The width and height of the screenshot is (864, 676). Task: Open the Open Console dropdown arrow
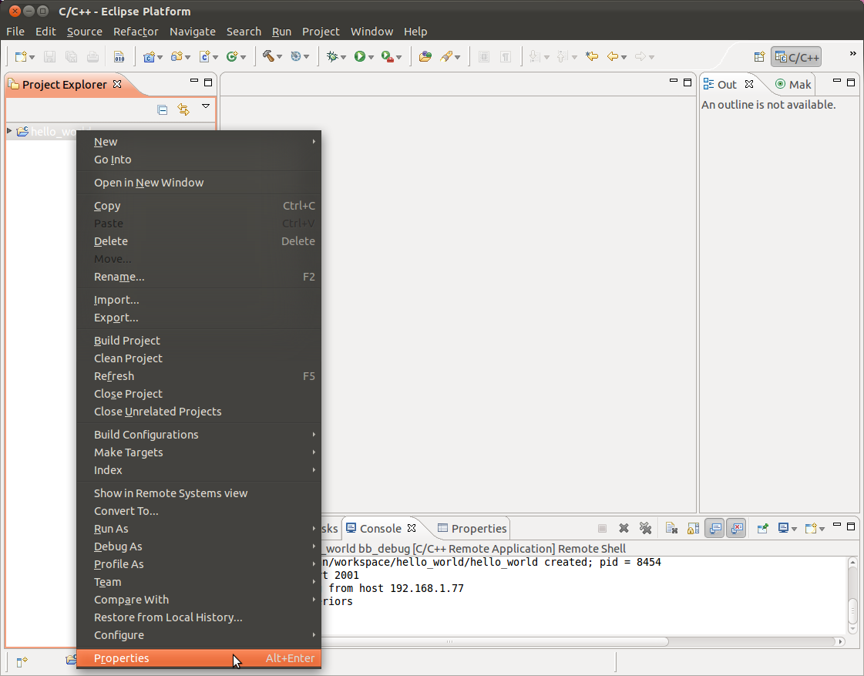click(822, 529)
